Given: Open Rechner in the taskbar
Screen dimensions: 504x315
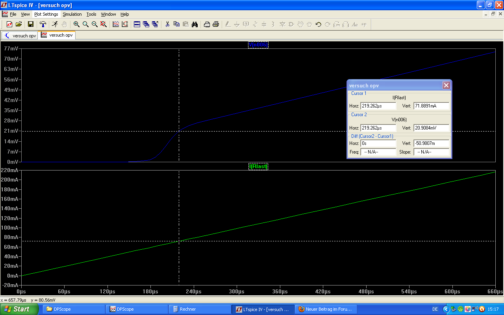Looking at the screenshot, I should 200,309.
